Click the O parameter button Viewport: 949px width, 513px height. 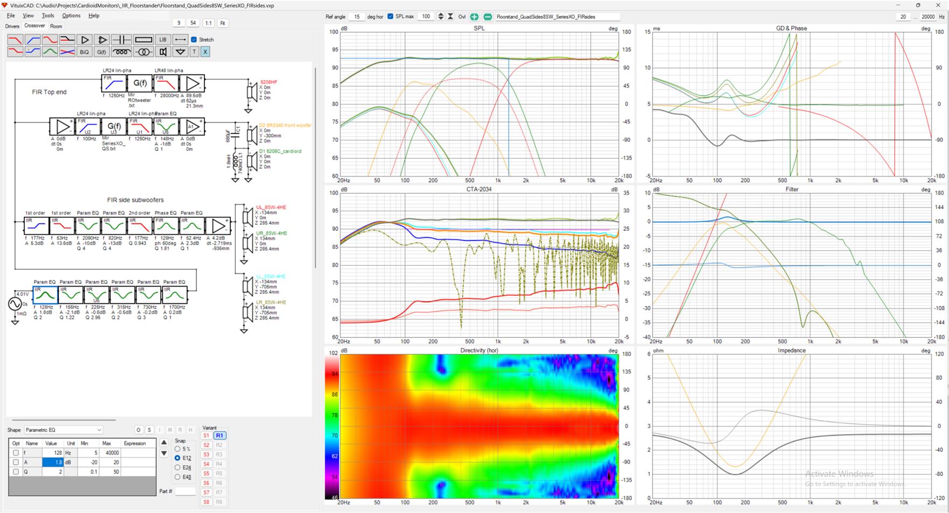(x=139, y=430)
